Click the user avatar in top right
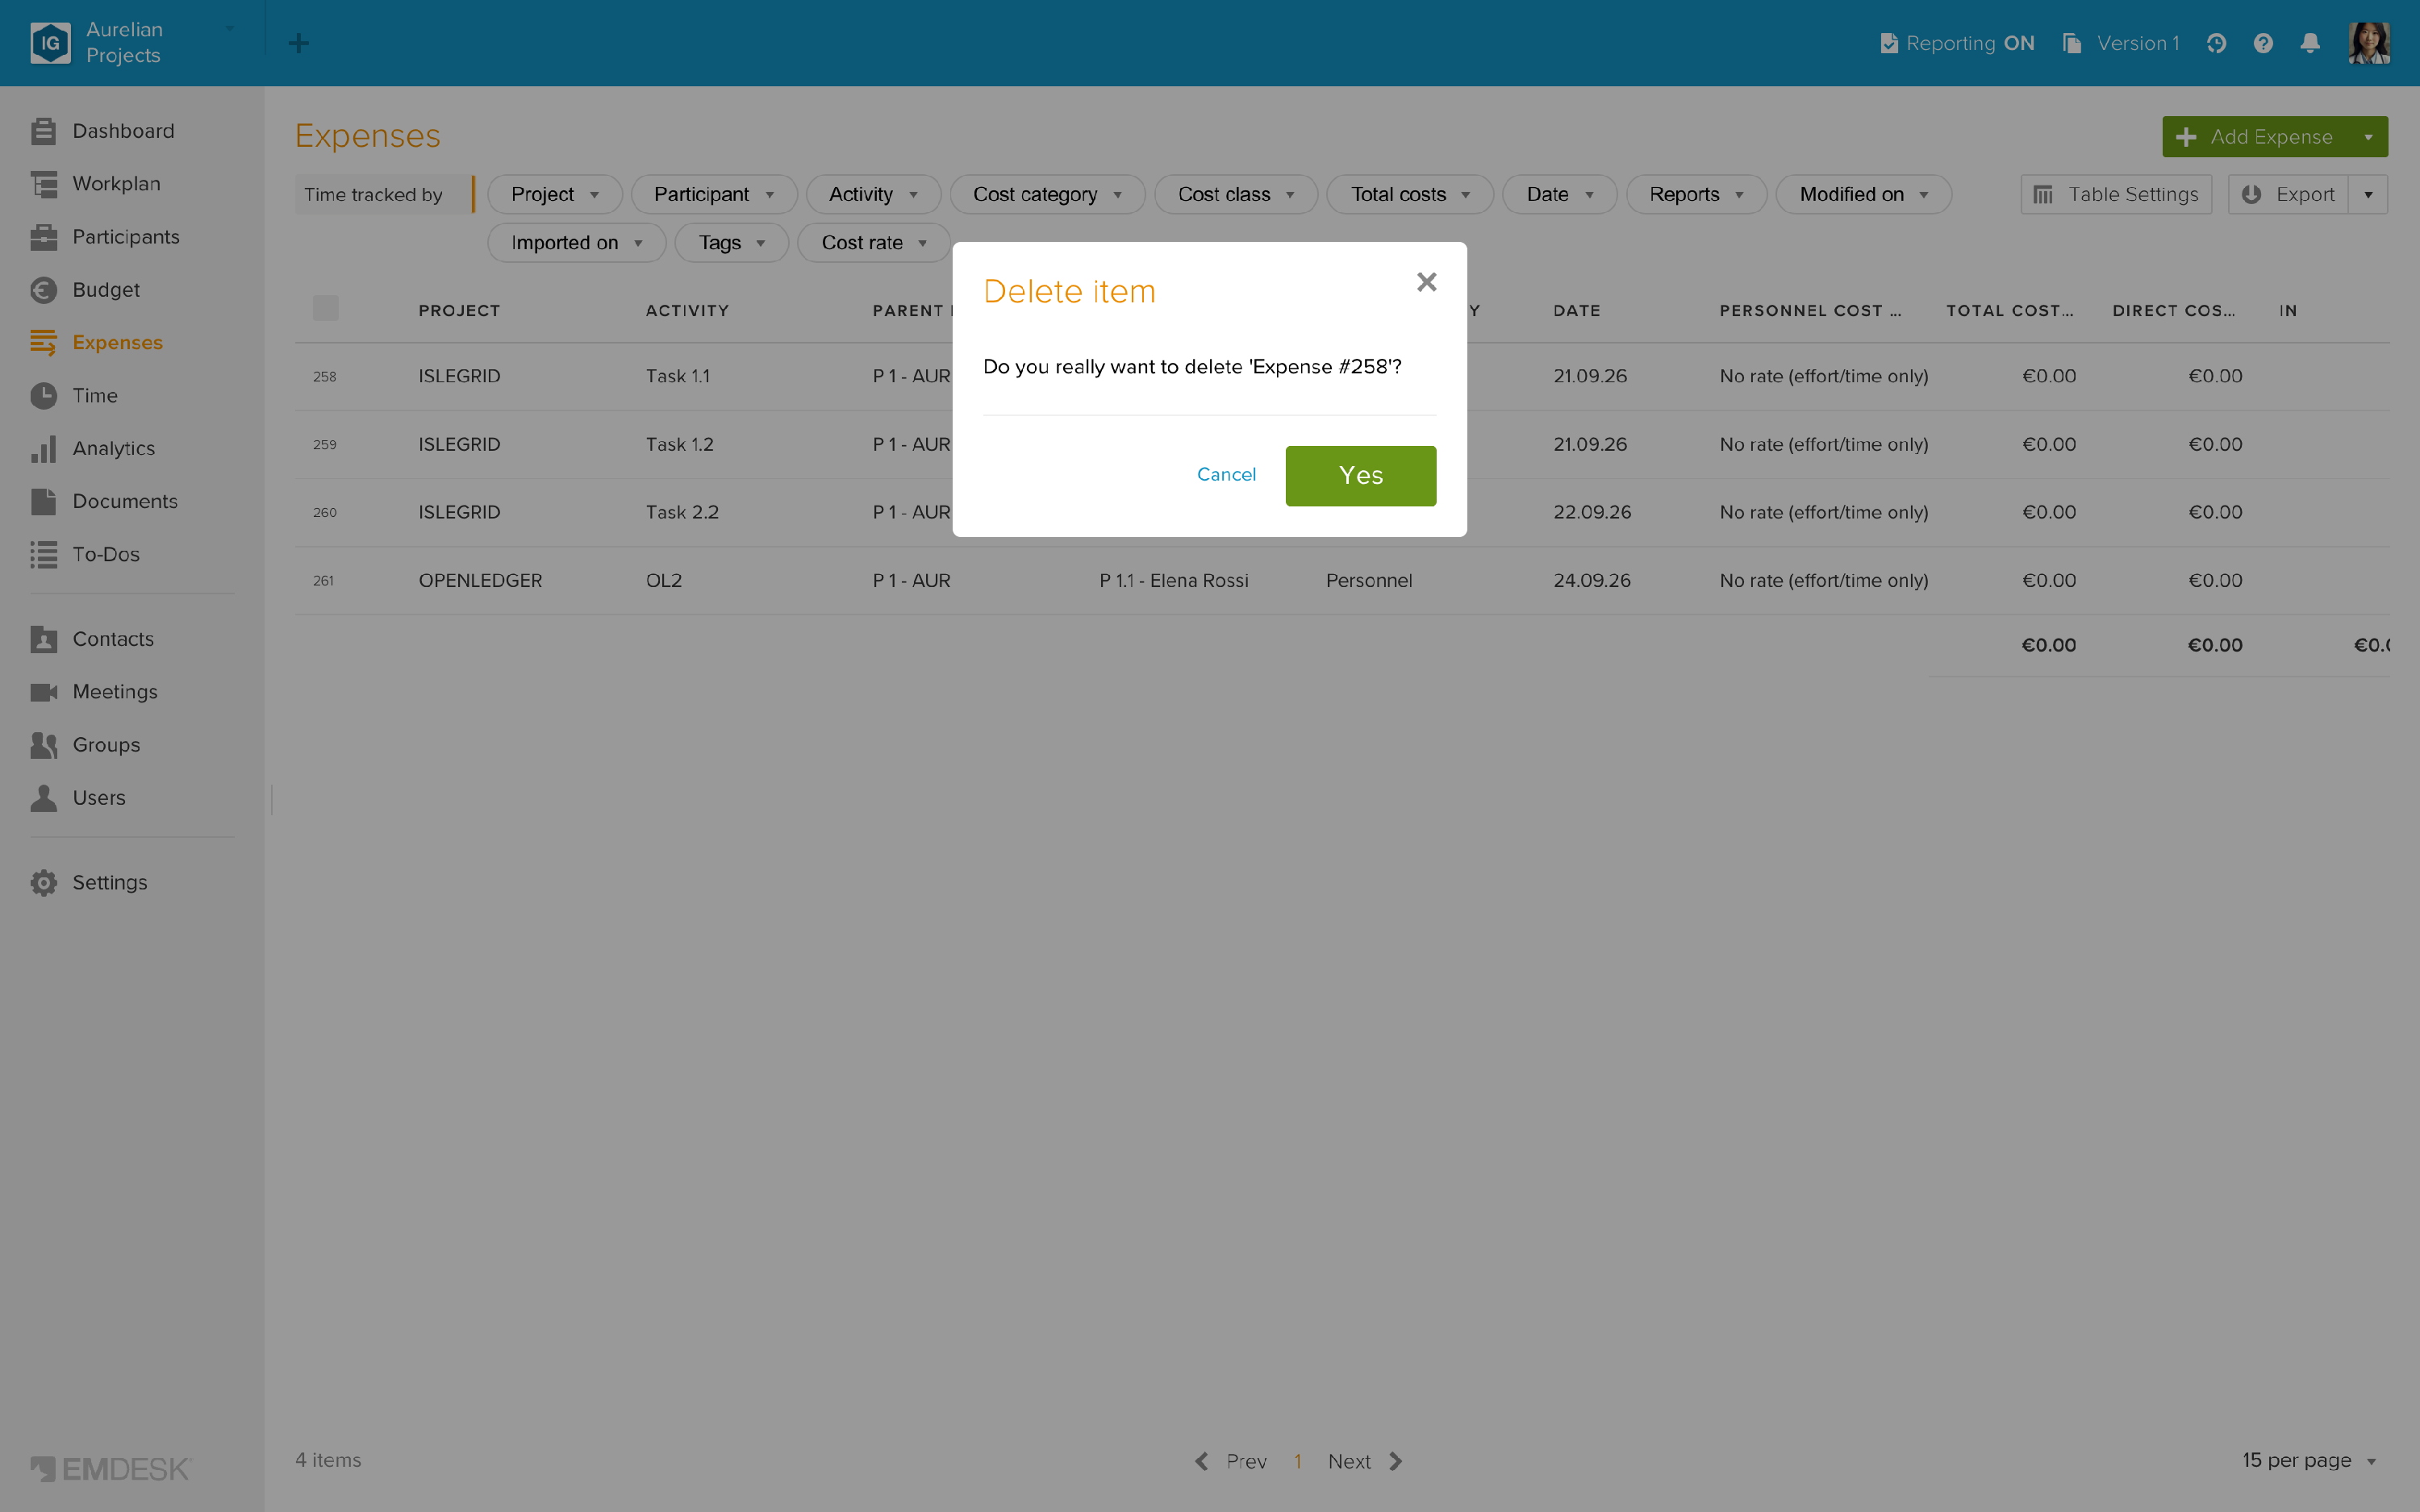 [x=2368, y=43]
